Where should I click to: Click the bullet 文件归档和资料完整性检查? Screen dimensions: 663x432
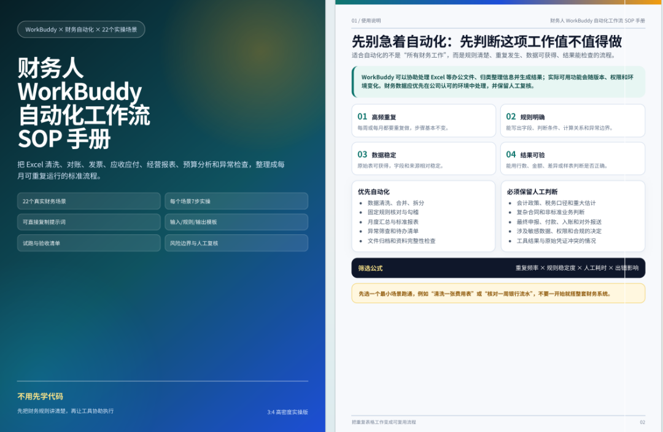[401, 241]
